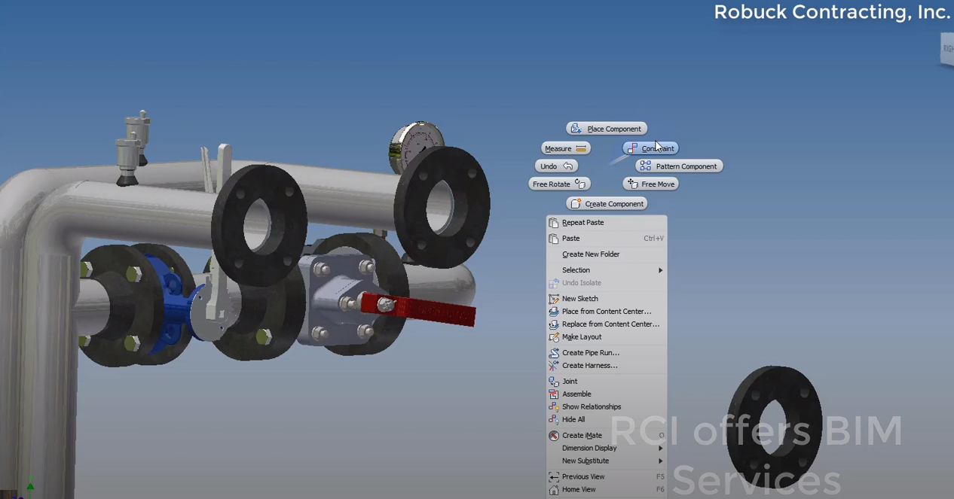The image size is (954, 499).
Task: Open the New Substitute submenu
Action: [607, 461]
